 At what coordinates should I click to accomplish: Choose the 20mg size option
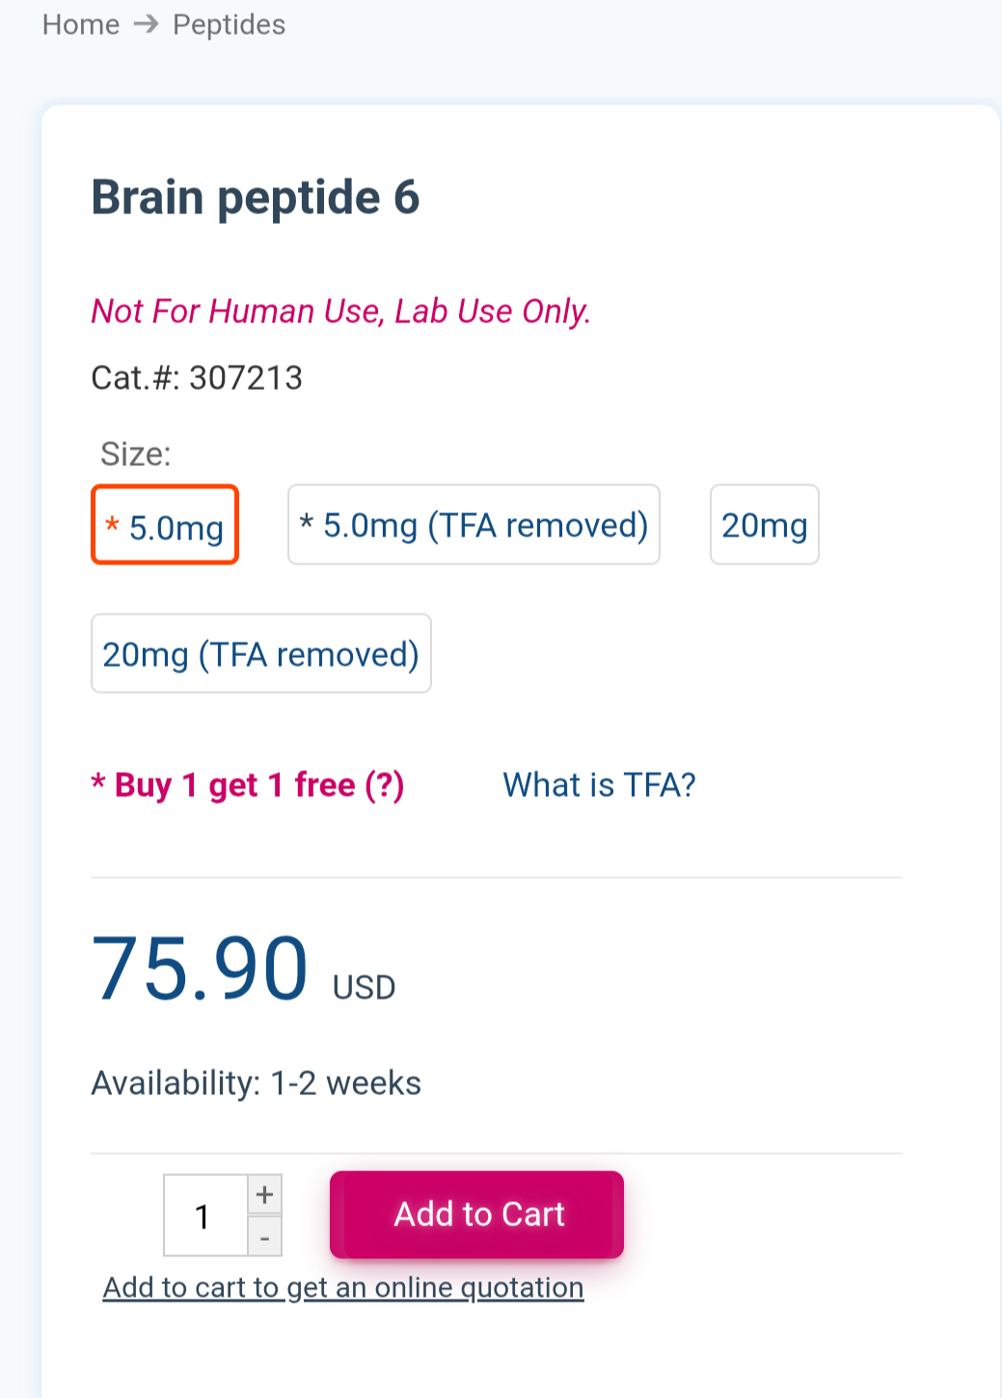click(x=764, y=525)
